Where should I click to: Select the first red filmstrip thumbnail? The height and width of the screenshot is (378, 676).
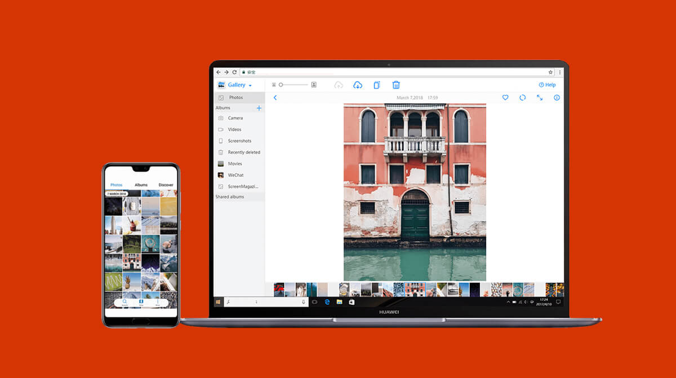[279, 289]
